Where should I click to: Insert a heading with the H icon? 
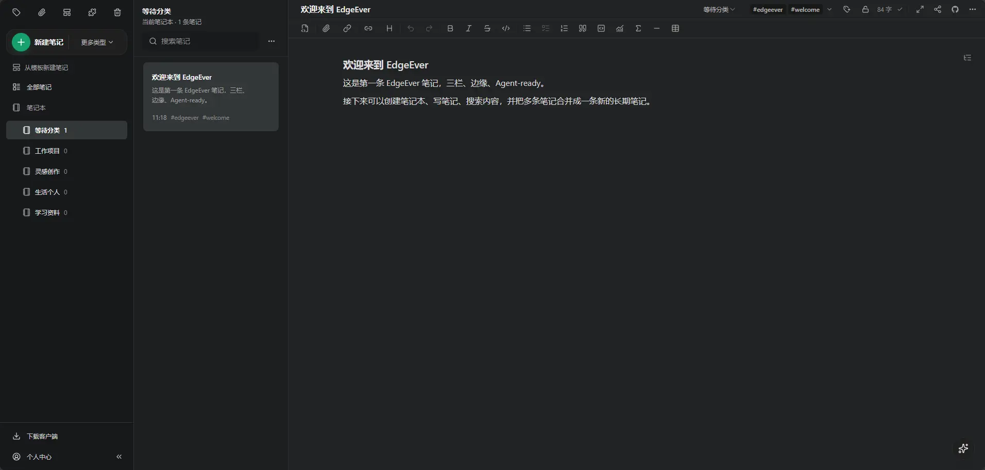(389, 28)
